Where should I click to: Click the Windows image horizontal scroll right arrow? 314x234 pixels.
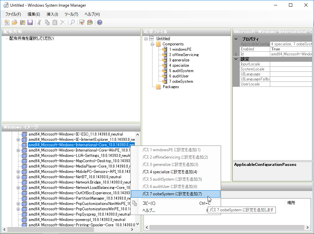[132, 229]
